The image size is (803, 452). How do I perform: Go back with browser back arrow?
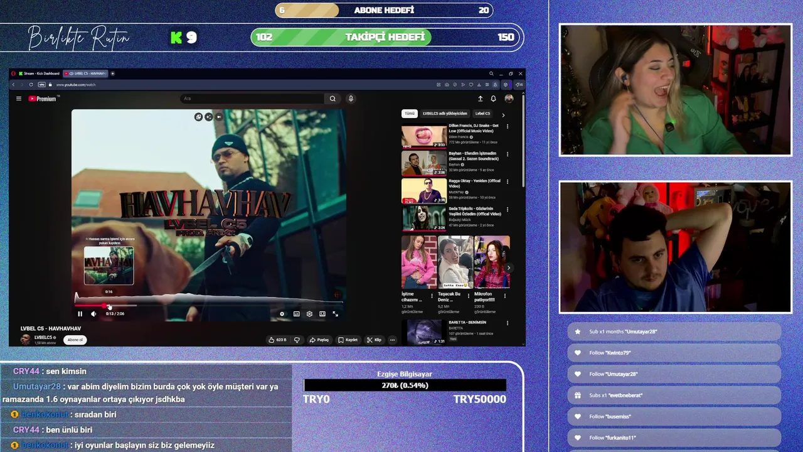click(14, 85)
